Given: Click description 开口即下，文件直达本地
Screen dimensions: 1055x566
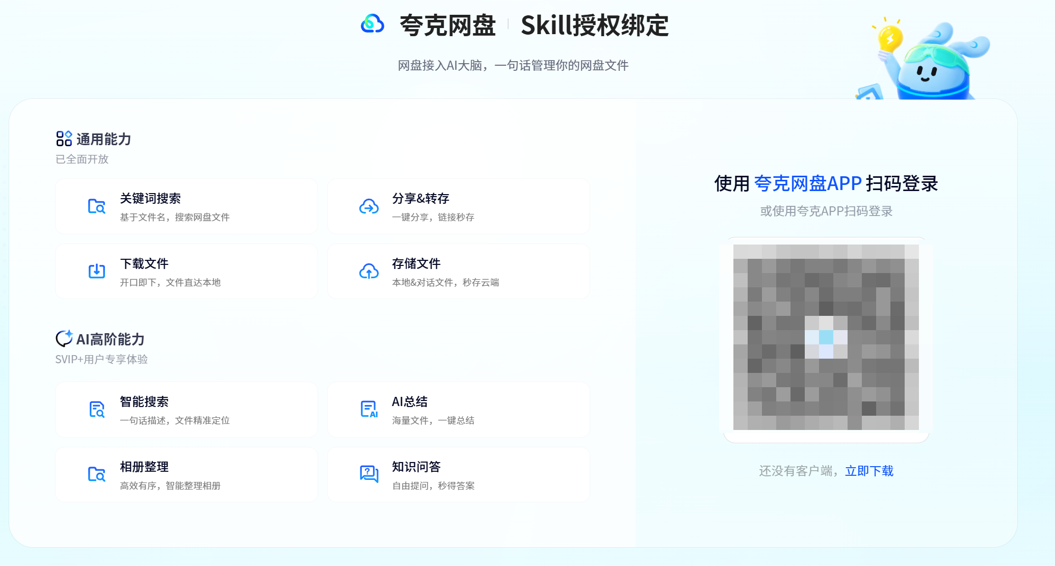Looking at the screenshot, I should pos(170,282).
